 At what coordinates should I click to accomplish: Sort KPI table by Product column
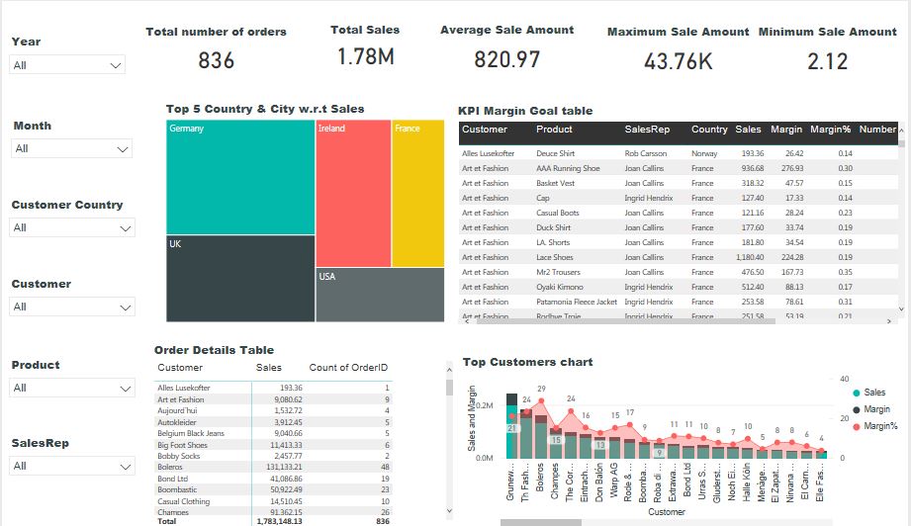[554, 130]
